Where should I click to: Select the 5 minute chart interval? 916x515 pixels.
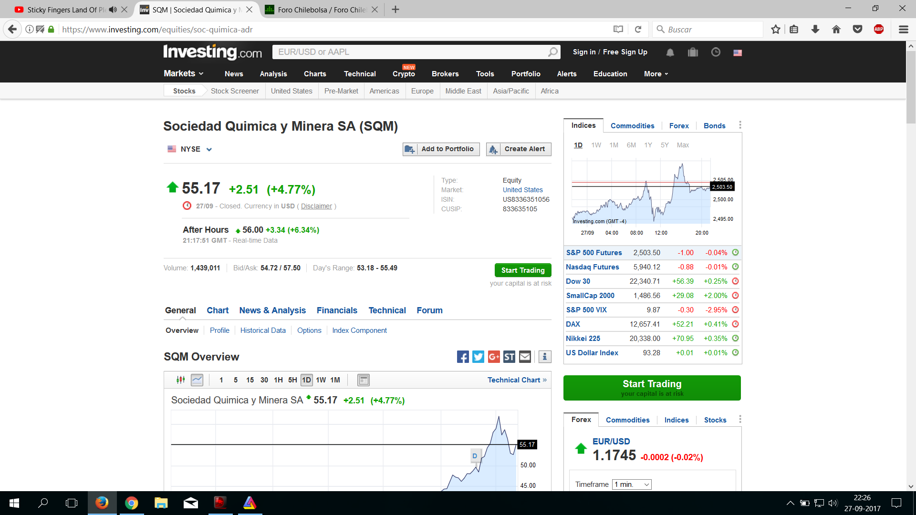point(236,380)
